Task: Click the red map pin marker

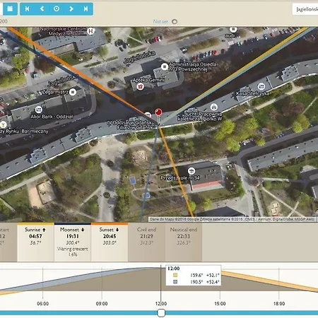Action: pos(158,112)
